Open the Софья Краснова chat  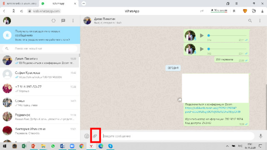(40, 75)
